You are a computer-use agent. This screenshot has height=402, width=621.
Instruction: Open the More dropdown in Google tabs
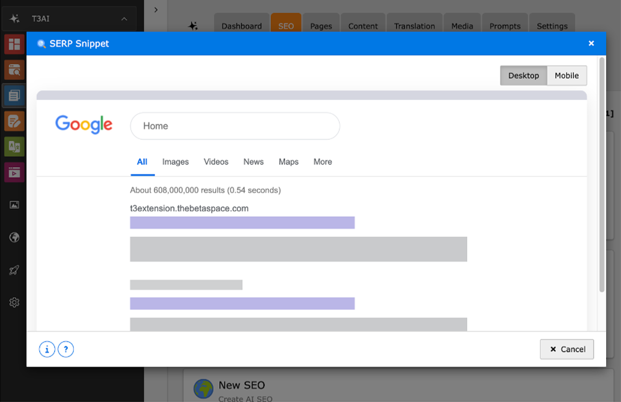click(322, 162)
